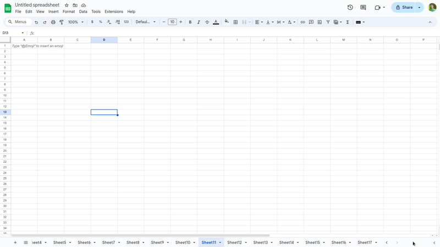Create a filter icon
440x247 pixels.
click(328, 22)
